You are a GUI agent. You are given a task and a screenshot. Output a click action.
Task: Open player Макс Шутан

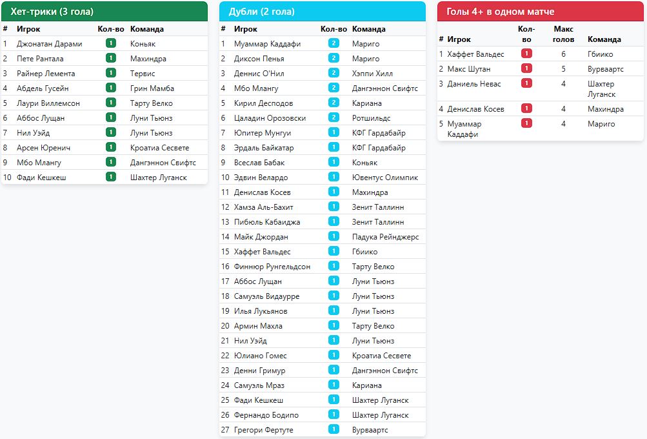point(468,69)
